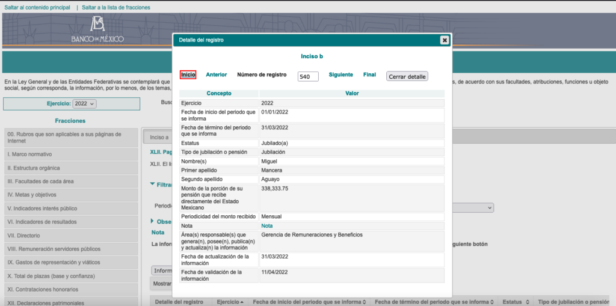Go to the Inicio record link
The width and height of the screenshot is (616, 306).
pos(188,75)
